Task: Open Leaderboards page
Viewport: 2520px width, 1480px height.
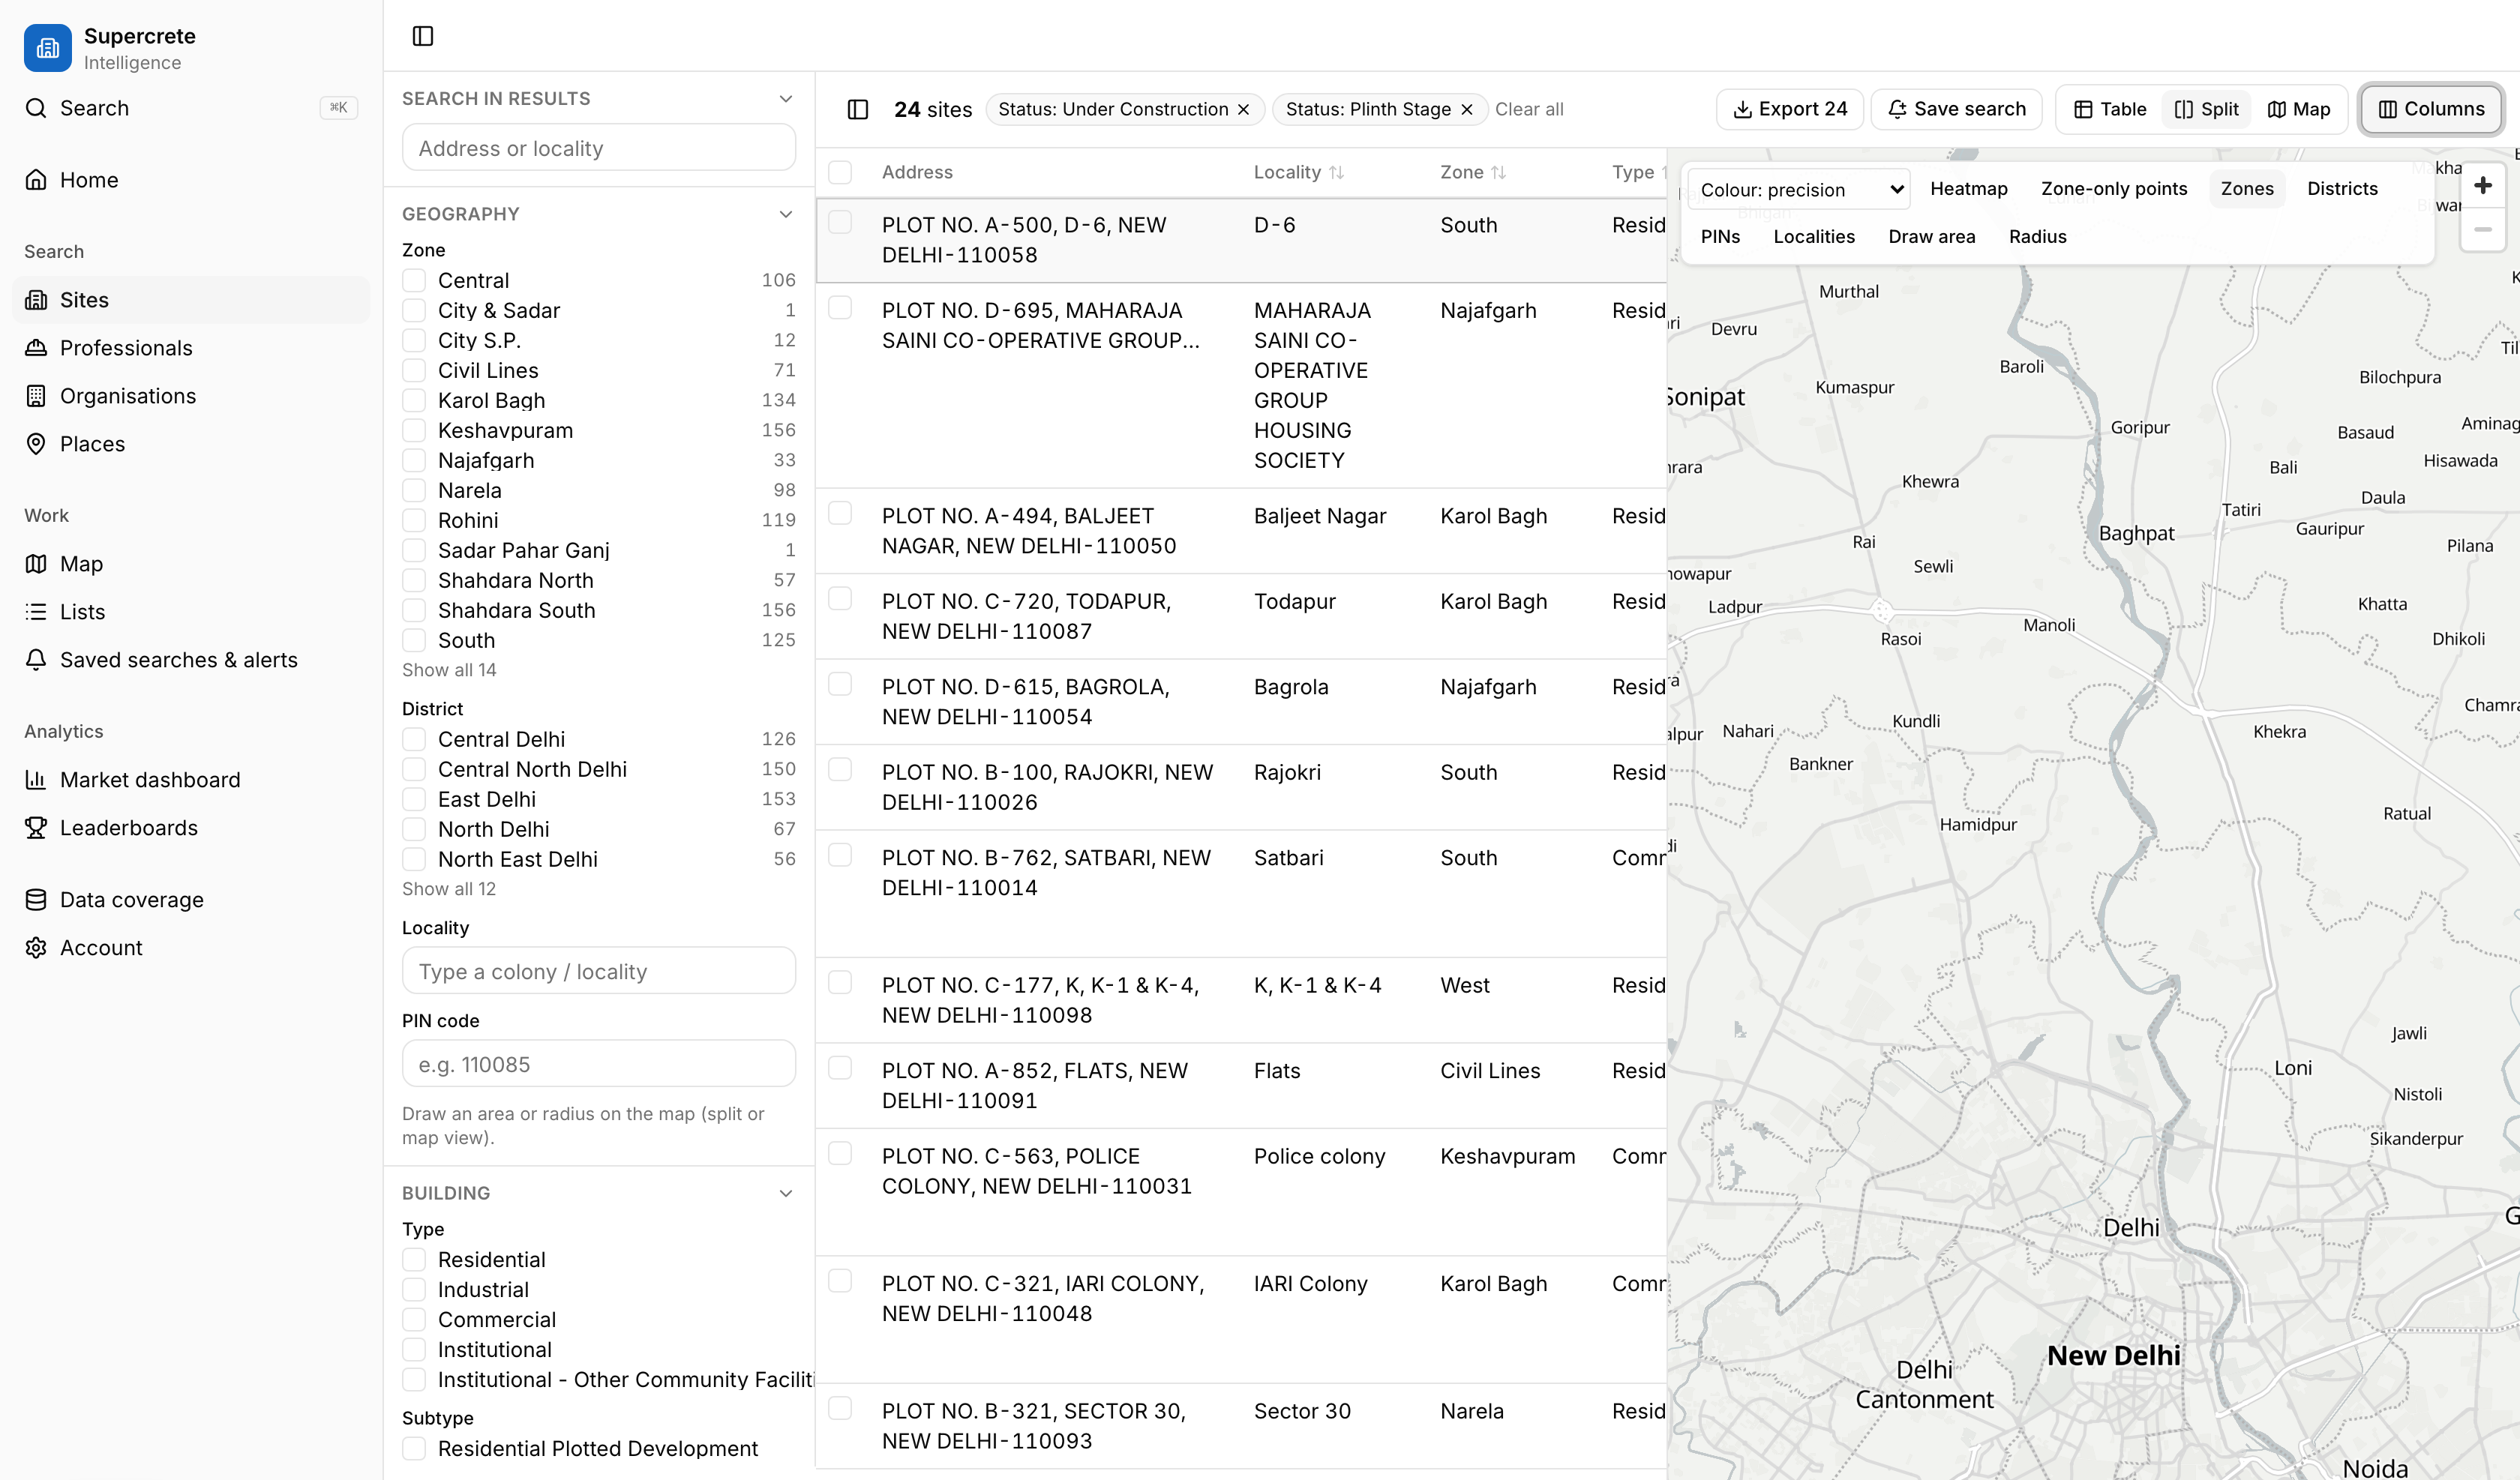Action: (190, 828)
